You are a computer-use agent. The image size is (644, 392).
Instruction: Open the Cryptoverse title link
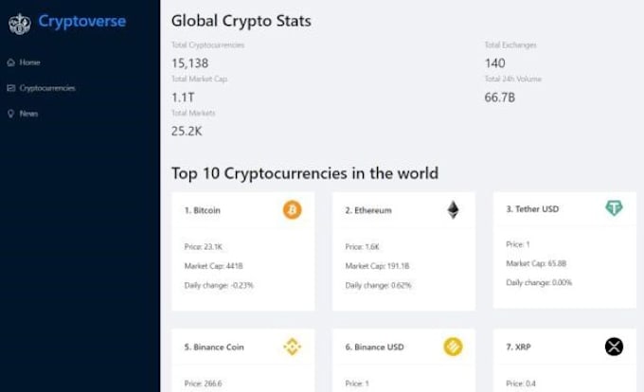pos(82,21)
